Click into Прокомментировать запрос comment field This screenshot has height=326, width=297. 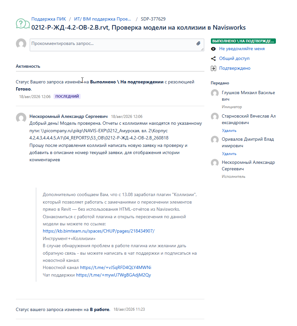click(x=117, y=45)
